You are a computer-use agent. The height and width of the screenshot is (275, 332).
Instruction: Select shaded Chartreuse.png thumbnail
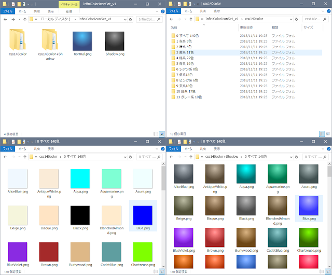309,238
